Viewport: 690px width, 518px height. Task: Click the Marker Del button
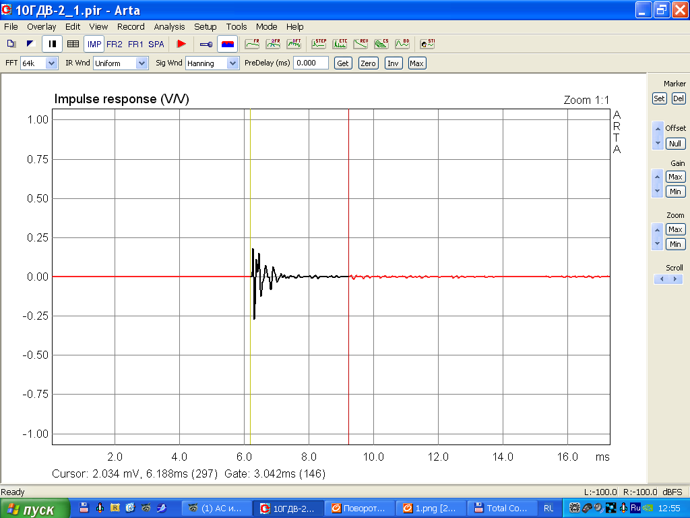pyautogui.click(x=679, y=98)
